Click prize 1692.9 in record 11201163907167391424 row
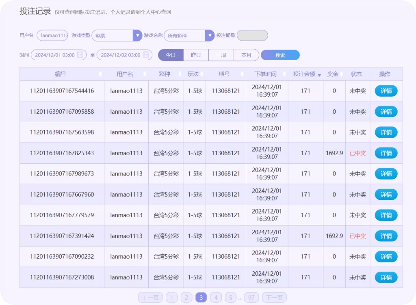Viewport: 416px width, 305px height. pos(334,236)
